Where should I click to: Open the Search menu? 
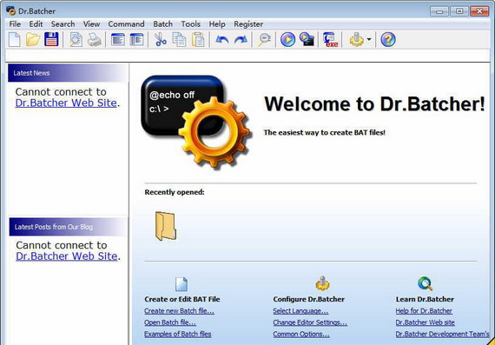click(x=63, y=24)
